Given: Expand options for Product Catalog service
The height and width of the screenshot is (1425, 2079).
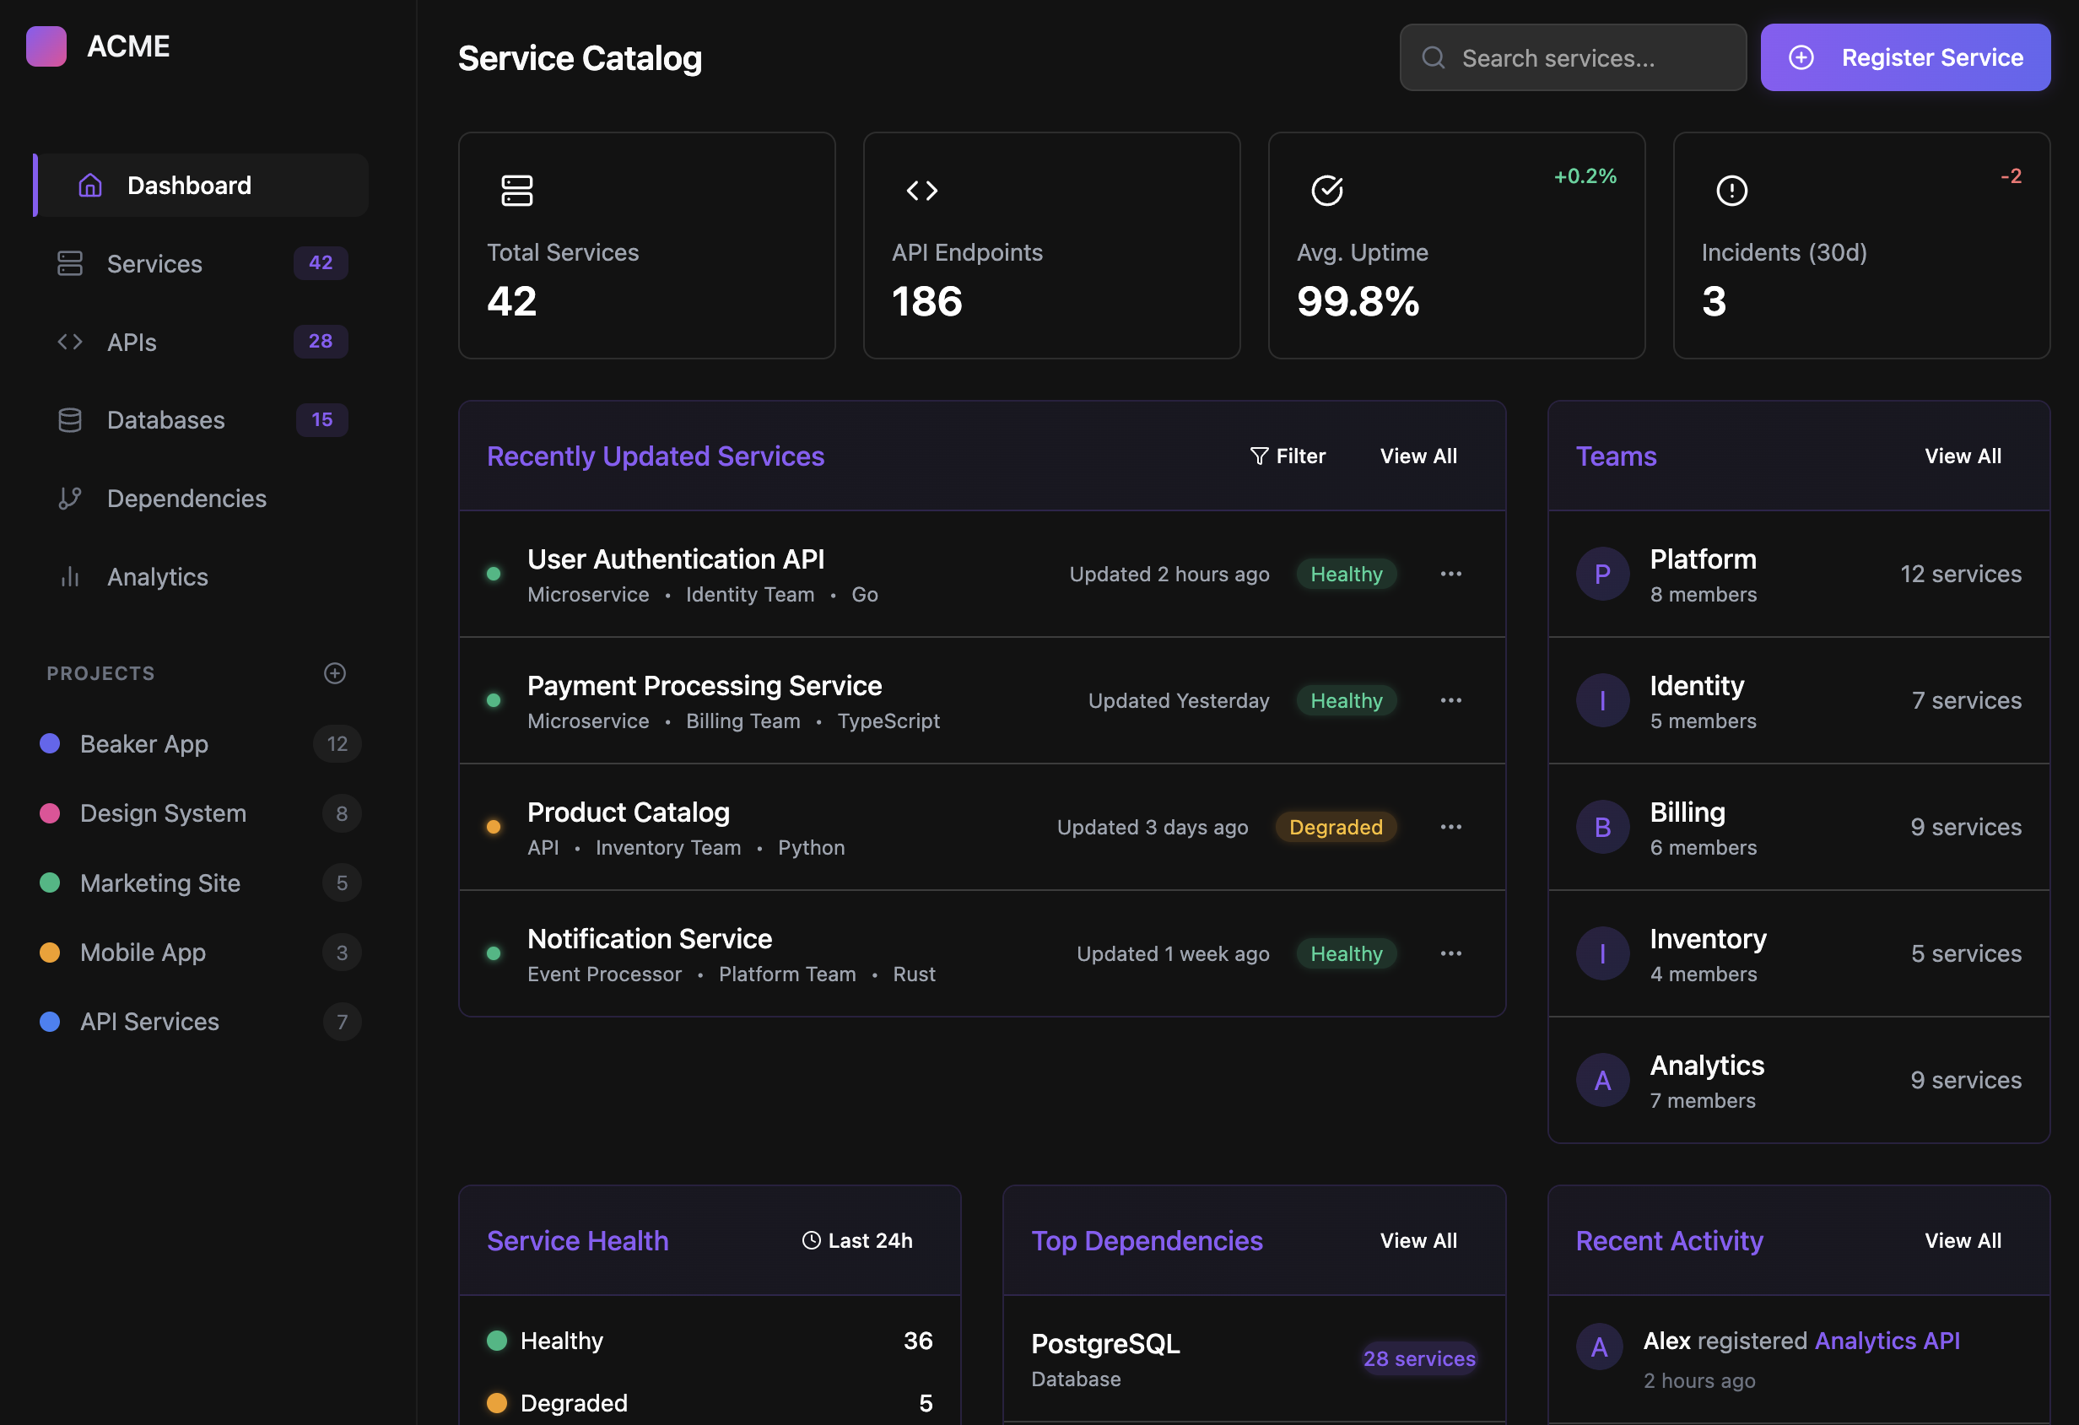Looking at the screenshot, I should pyautogui.click(x=1451, y=827).
